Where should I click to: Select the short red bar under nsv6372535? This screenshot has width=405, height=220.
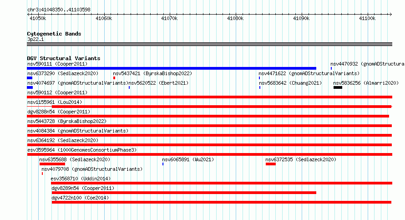271,164
